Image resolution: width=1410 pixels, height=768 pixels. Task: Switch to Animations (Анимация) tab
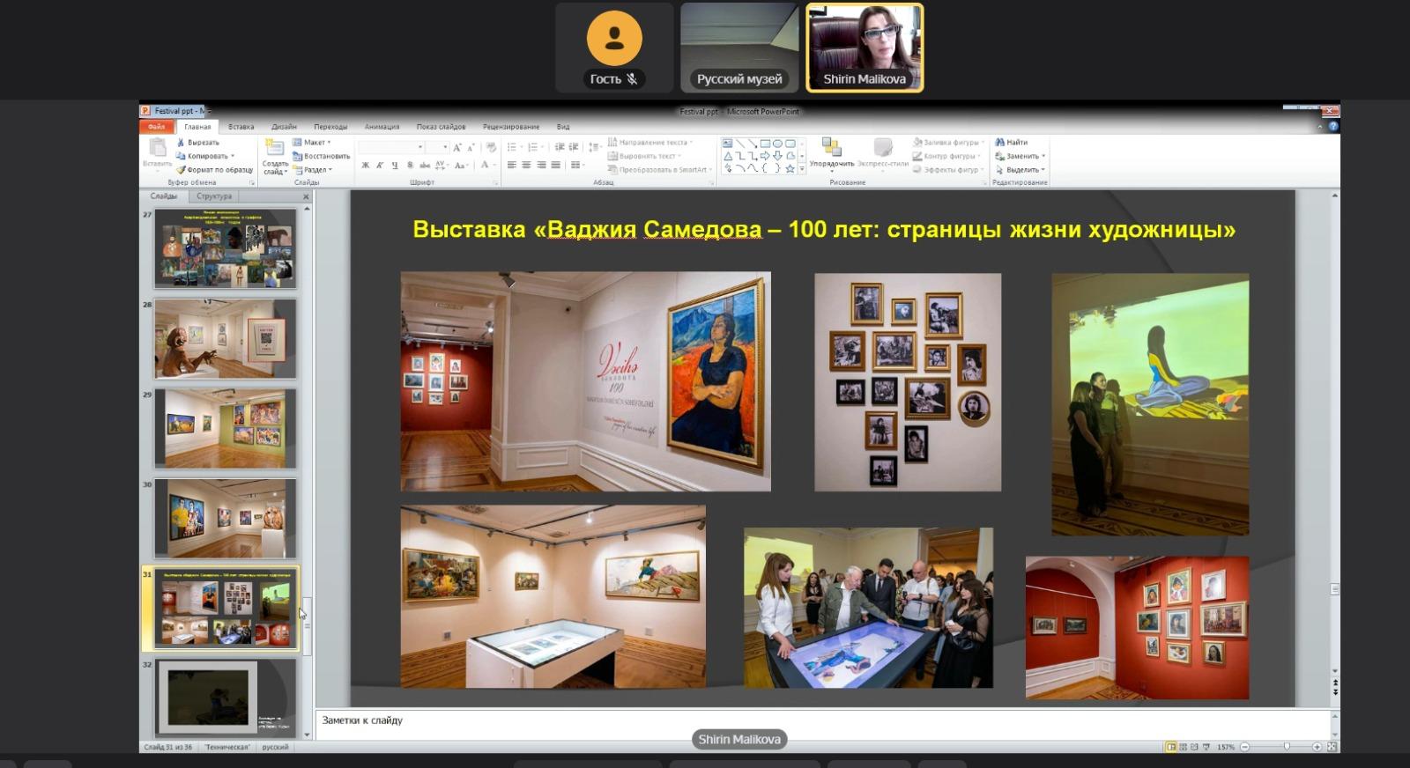pyautogui.click(x=382, y=127)
